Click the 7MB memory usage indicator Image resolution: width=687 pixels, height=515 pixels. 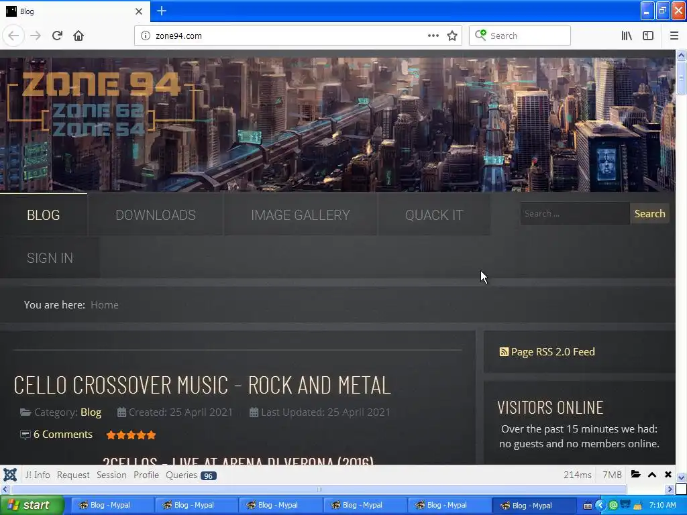pos(612,475)
